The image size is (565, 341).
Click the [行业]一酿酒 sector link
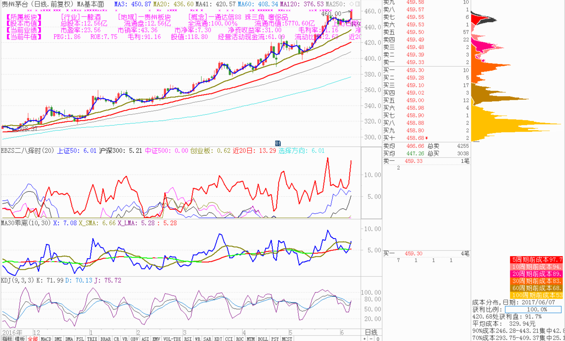[x=81, y=17]
